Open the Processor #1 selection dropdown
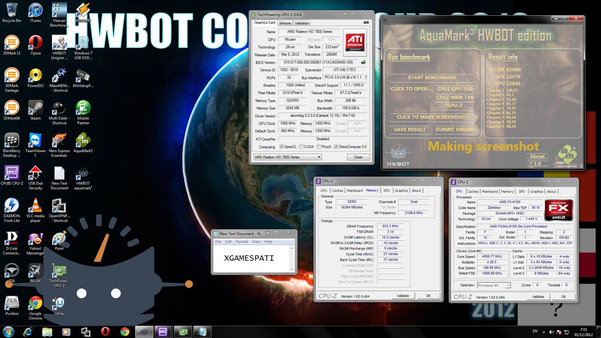The width and height of the screenshot is (601, 338). pos(494,285)
